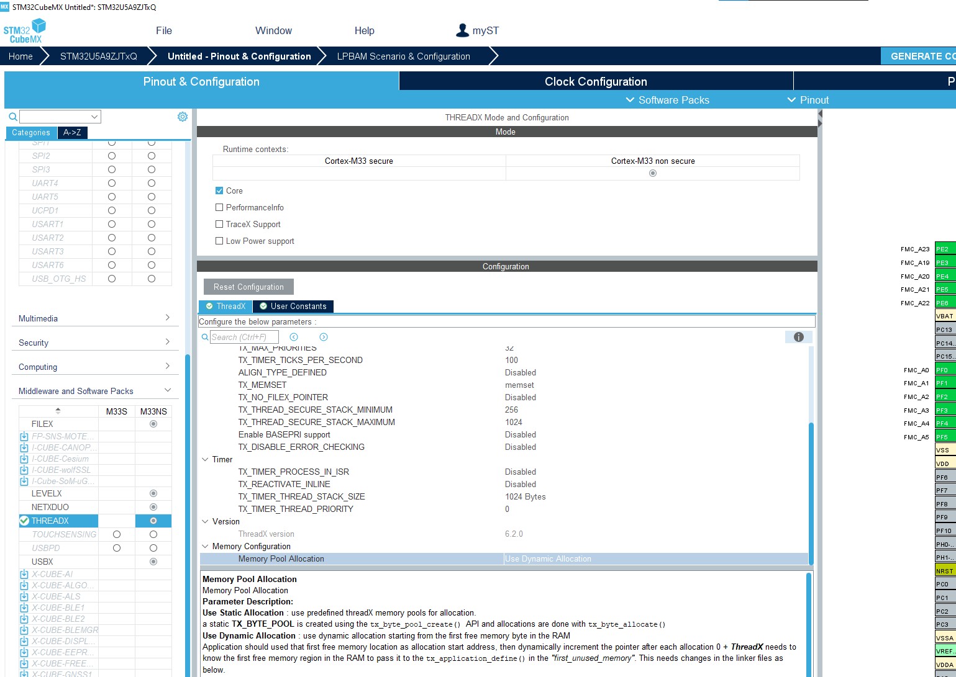The image size is (956, 677).
Task: Click the magnifier icon beside the parameter search box
Action: pyautogui.click(x=205, y=337)
